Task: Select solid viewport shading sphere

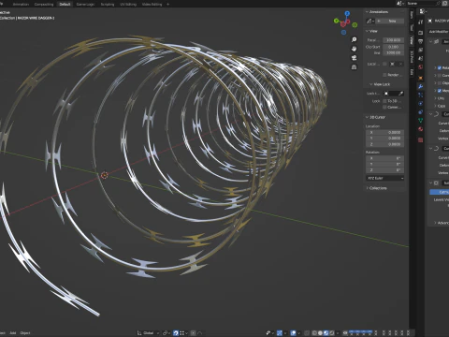Action: tap(320, 333)
